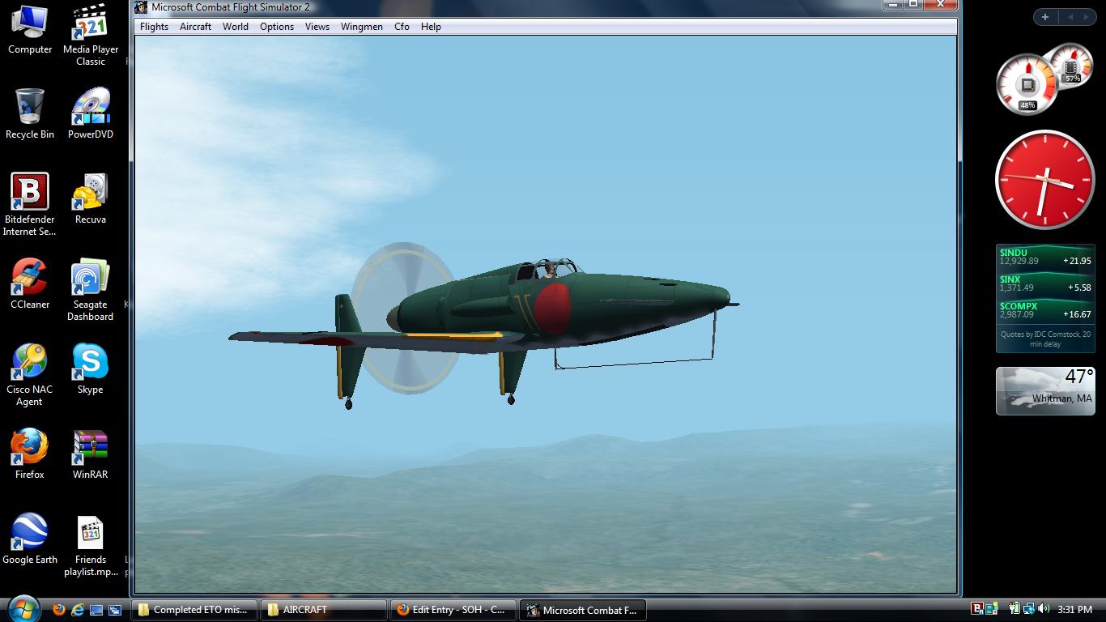Select the Recycle Bin icon

pyautogui.click(x=29, y=108)
